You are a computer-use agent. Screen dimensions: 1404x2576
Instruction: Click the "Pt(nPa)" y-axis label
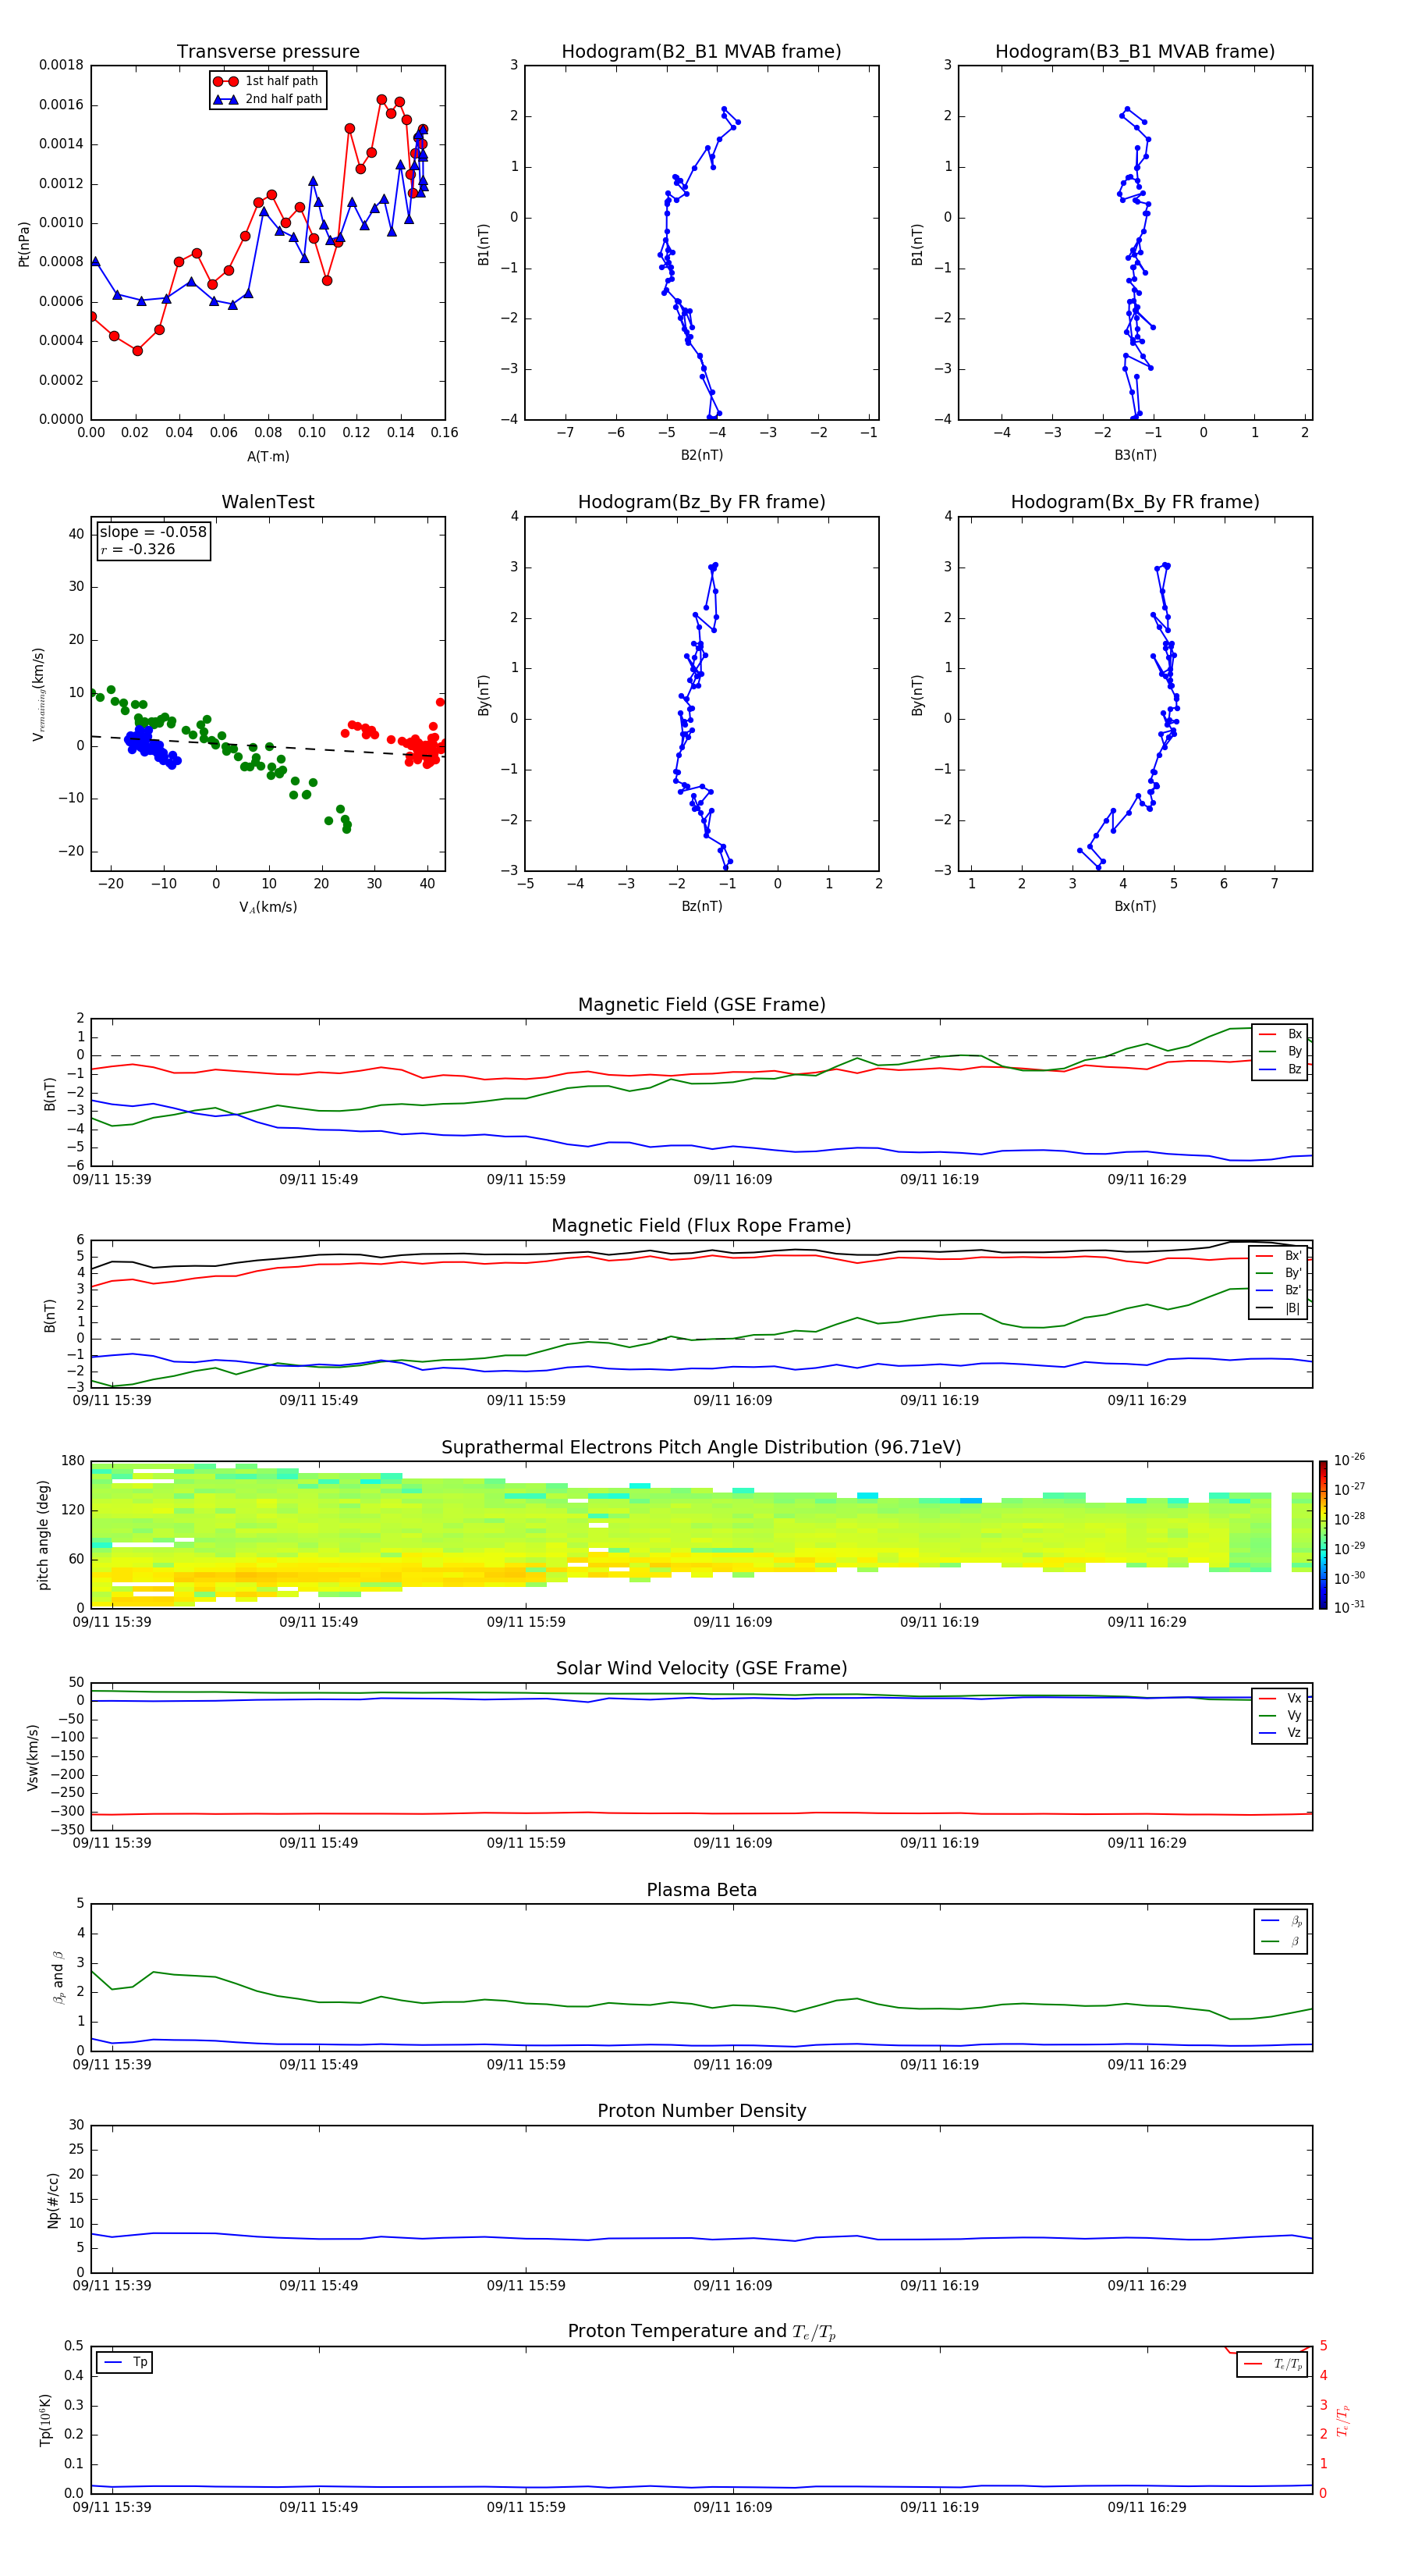coord(24,243)
